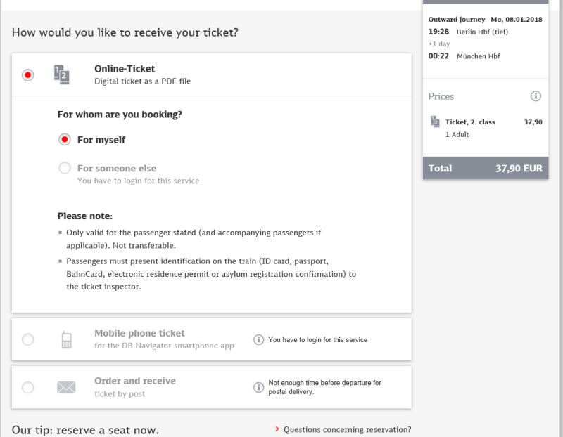Select the Mobile phone ticket radio button
This screenshot has width=563, height=437.
click(28, 339)
